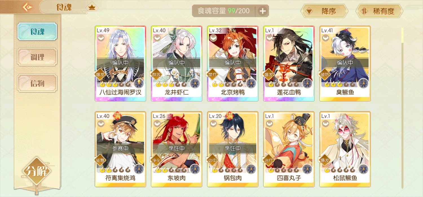Tap the 分解 decompose button

coord(37,171)
